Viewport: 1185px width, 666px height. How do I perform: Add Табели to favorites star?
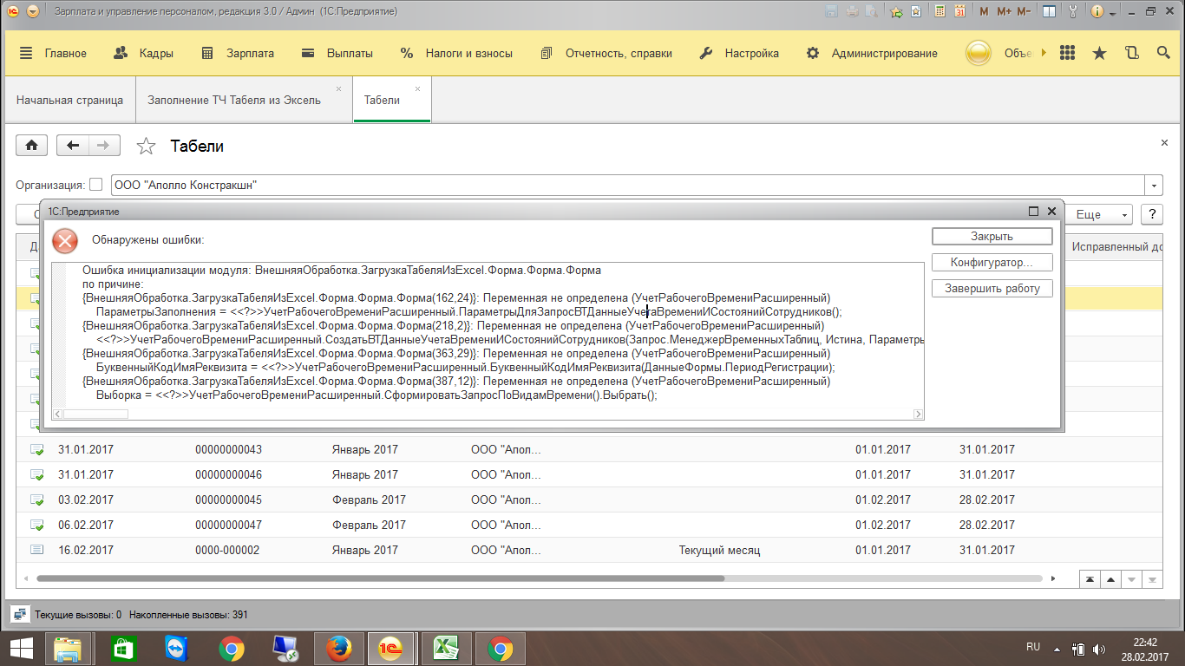[x=146, y=147]
